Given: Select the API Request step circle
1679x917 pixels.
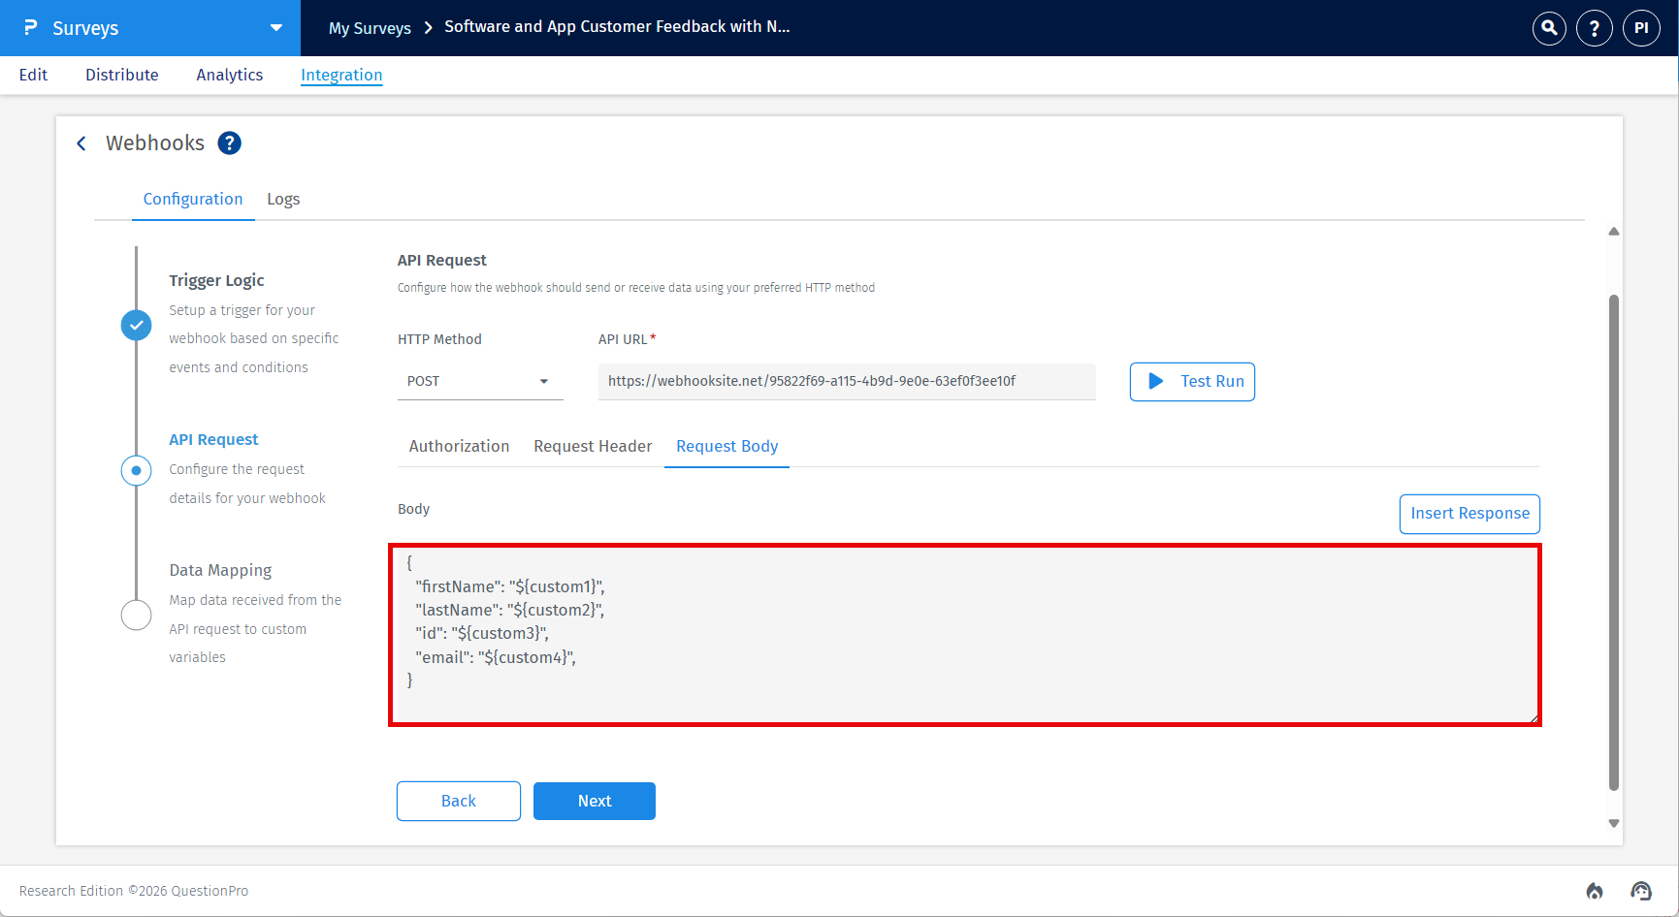Looking at the screenshot, I should tap(136, 470).
